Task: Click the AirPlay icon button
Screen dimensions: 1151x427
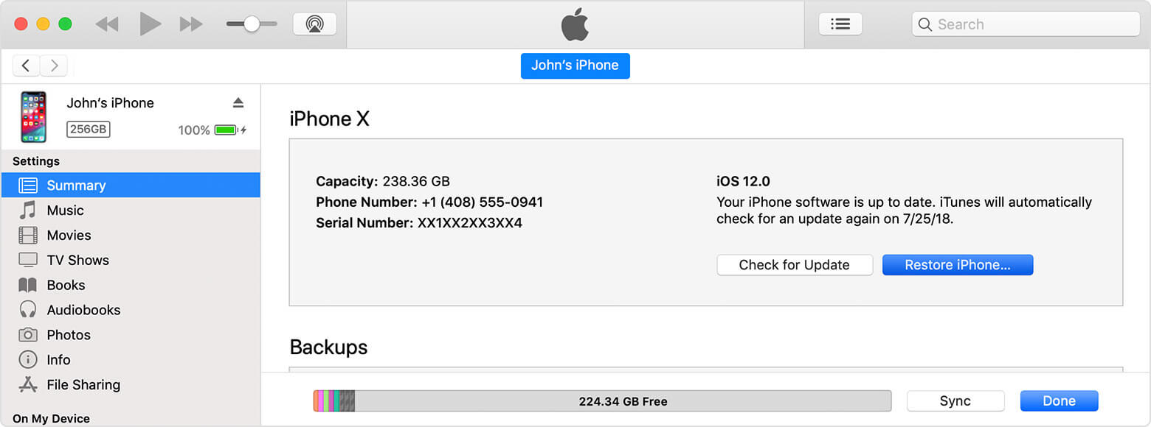Action: click(x=314, y=24)
